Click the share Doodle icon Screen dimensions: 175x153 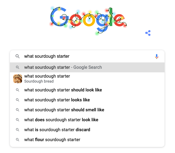[148, 33]
